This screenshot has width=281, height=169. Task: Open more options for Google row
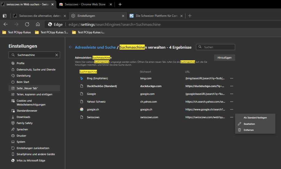[232, 94]
